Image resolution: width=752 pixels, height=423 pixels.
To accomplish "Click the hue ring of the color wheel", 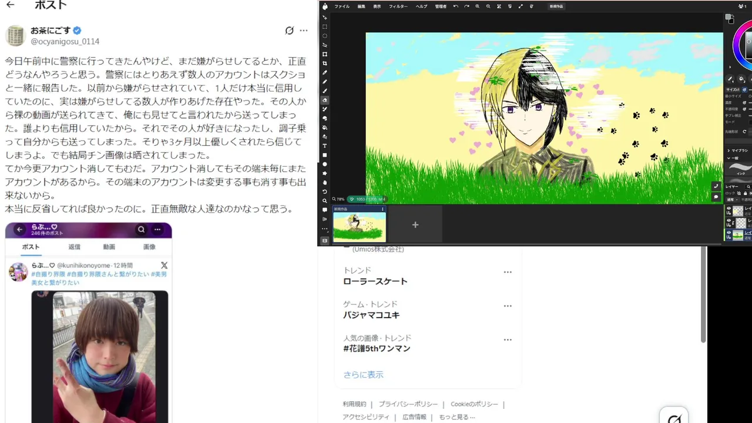I will (736, 44).
